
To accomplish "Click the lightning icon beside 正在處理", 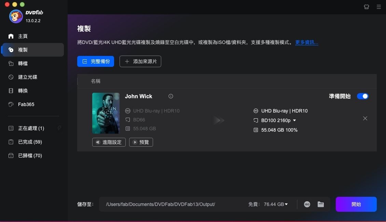I will [x=59, y=128].
